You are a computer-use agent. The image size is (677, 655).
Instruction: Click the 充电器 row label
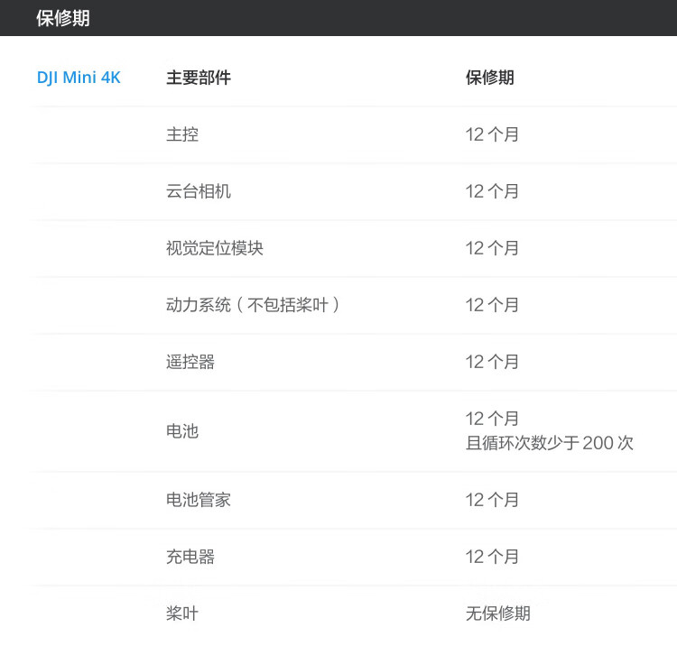(x=190, y=557)
